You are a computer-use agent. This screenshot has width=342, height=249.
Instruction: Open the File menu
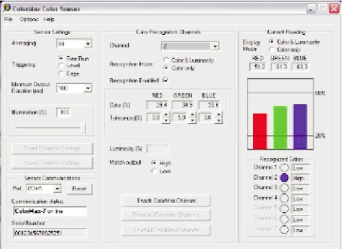click(x=9, y=19)
